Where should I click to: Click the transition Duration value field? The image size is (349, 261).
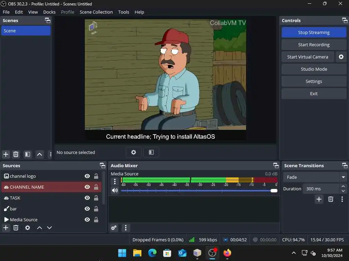coord(321,189)
